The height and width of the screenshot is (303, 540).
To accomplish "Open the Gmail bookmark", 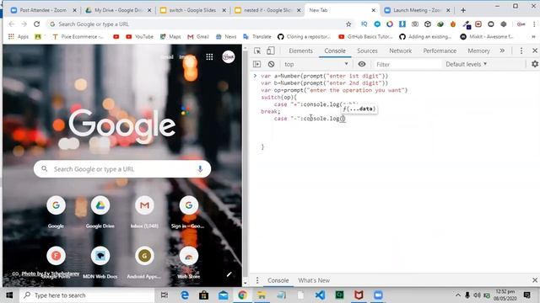I will [x=198, y=36].
